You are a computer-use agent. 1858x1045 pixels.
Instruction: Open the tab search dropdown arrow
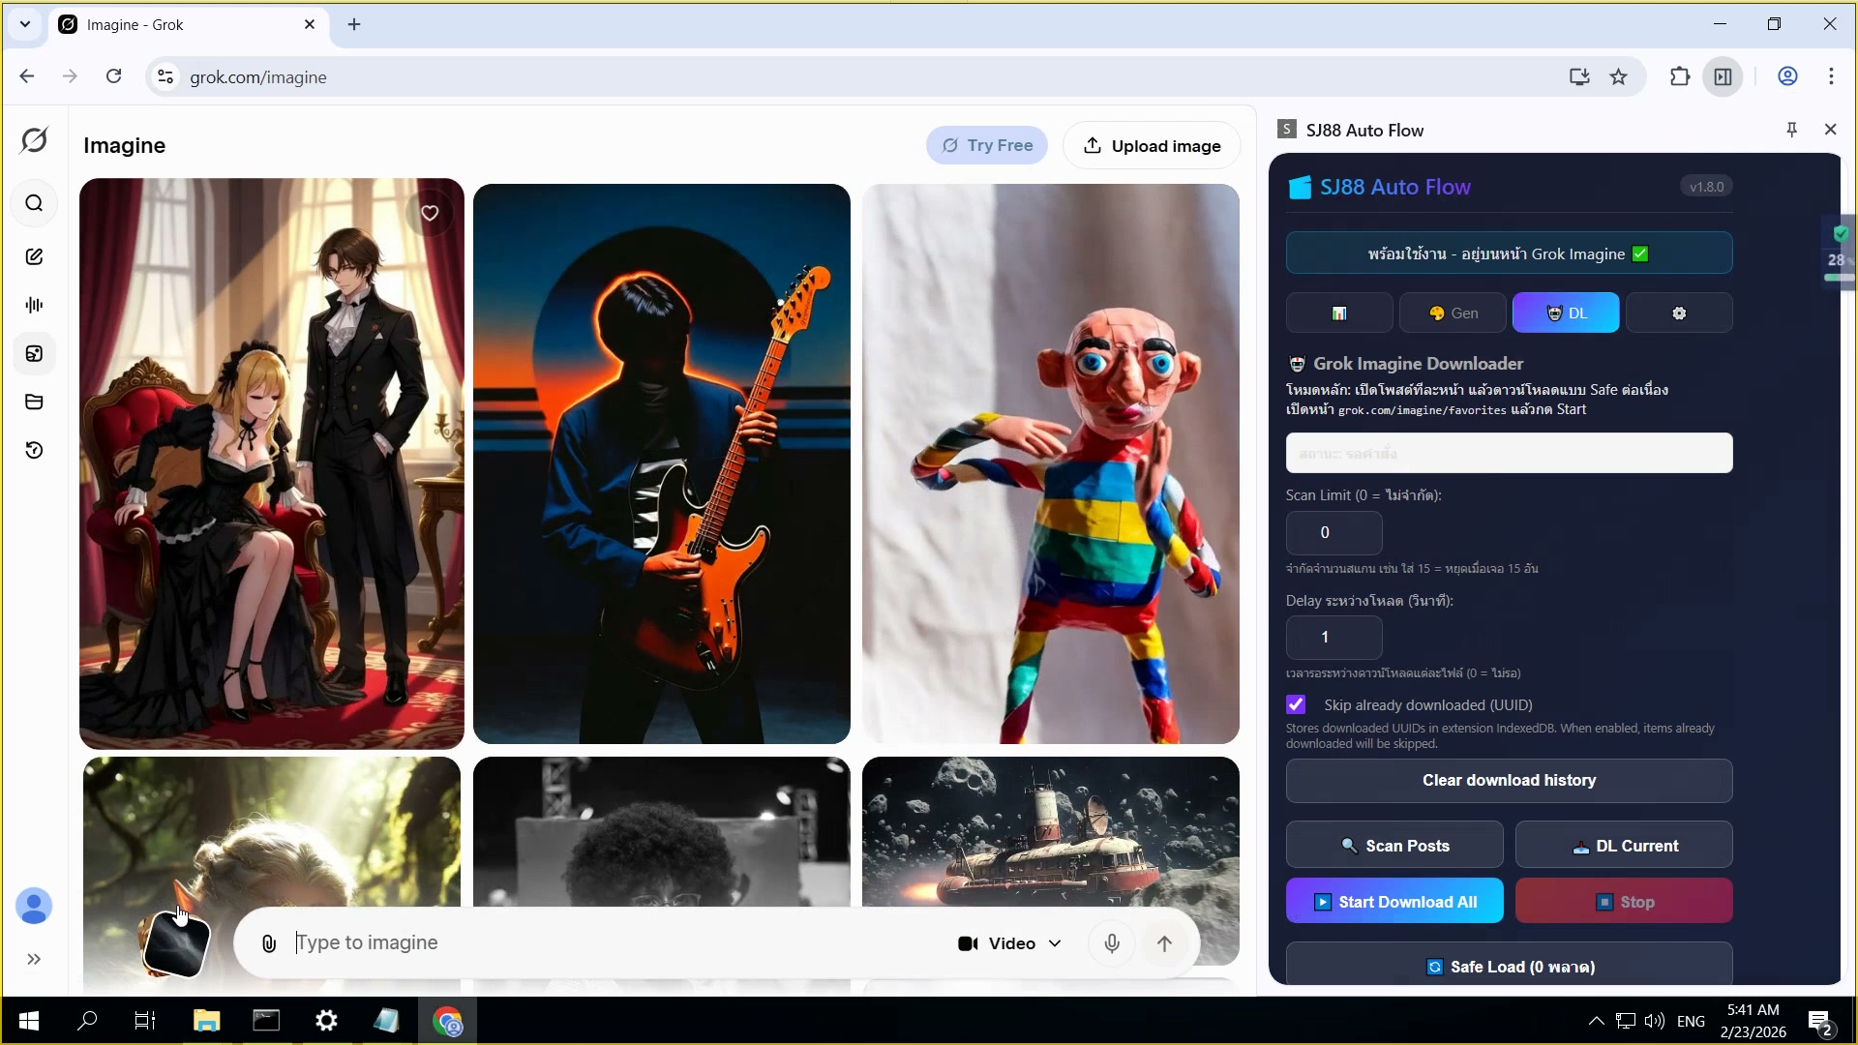25,24
